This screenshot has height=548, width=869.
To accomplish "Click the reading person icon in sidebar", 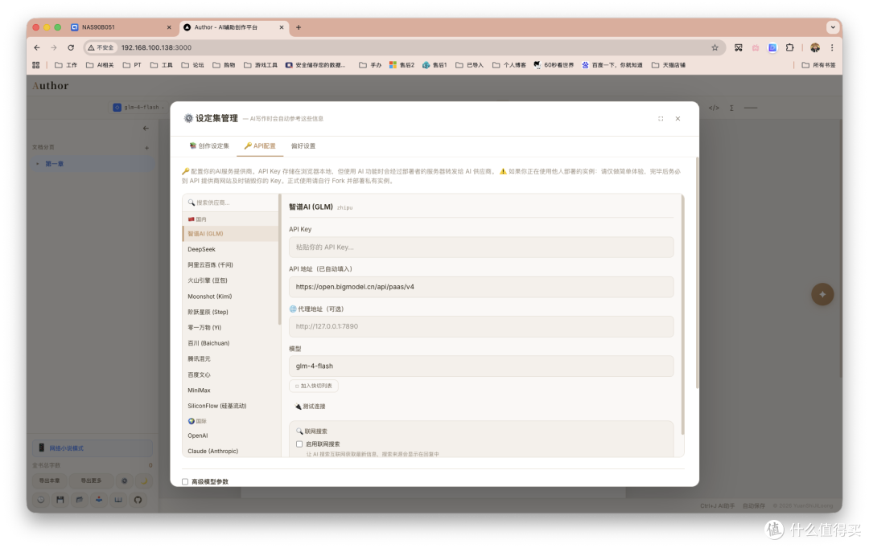I will click(99, 500).
